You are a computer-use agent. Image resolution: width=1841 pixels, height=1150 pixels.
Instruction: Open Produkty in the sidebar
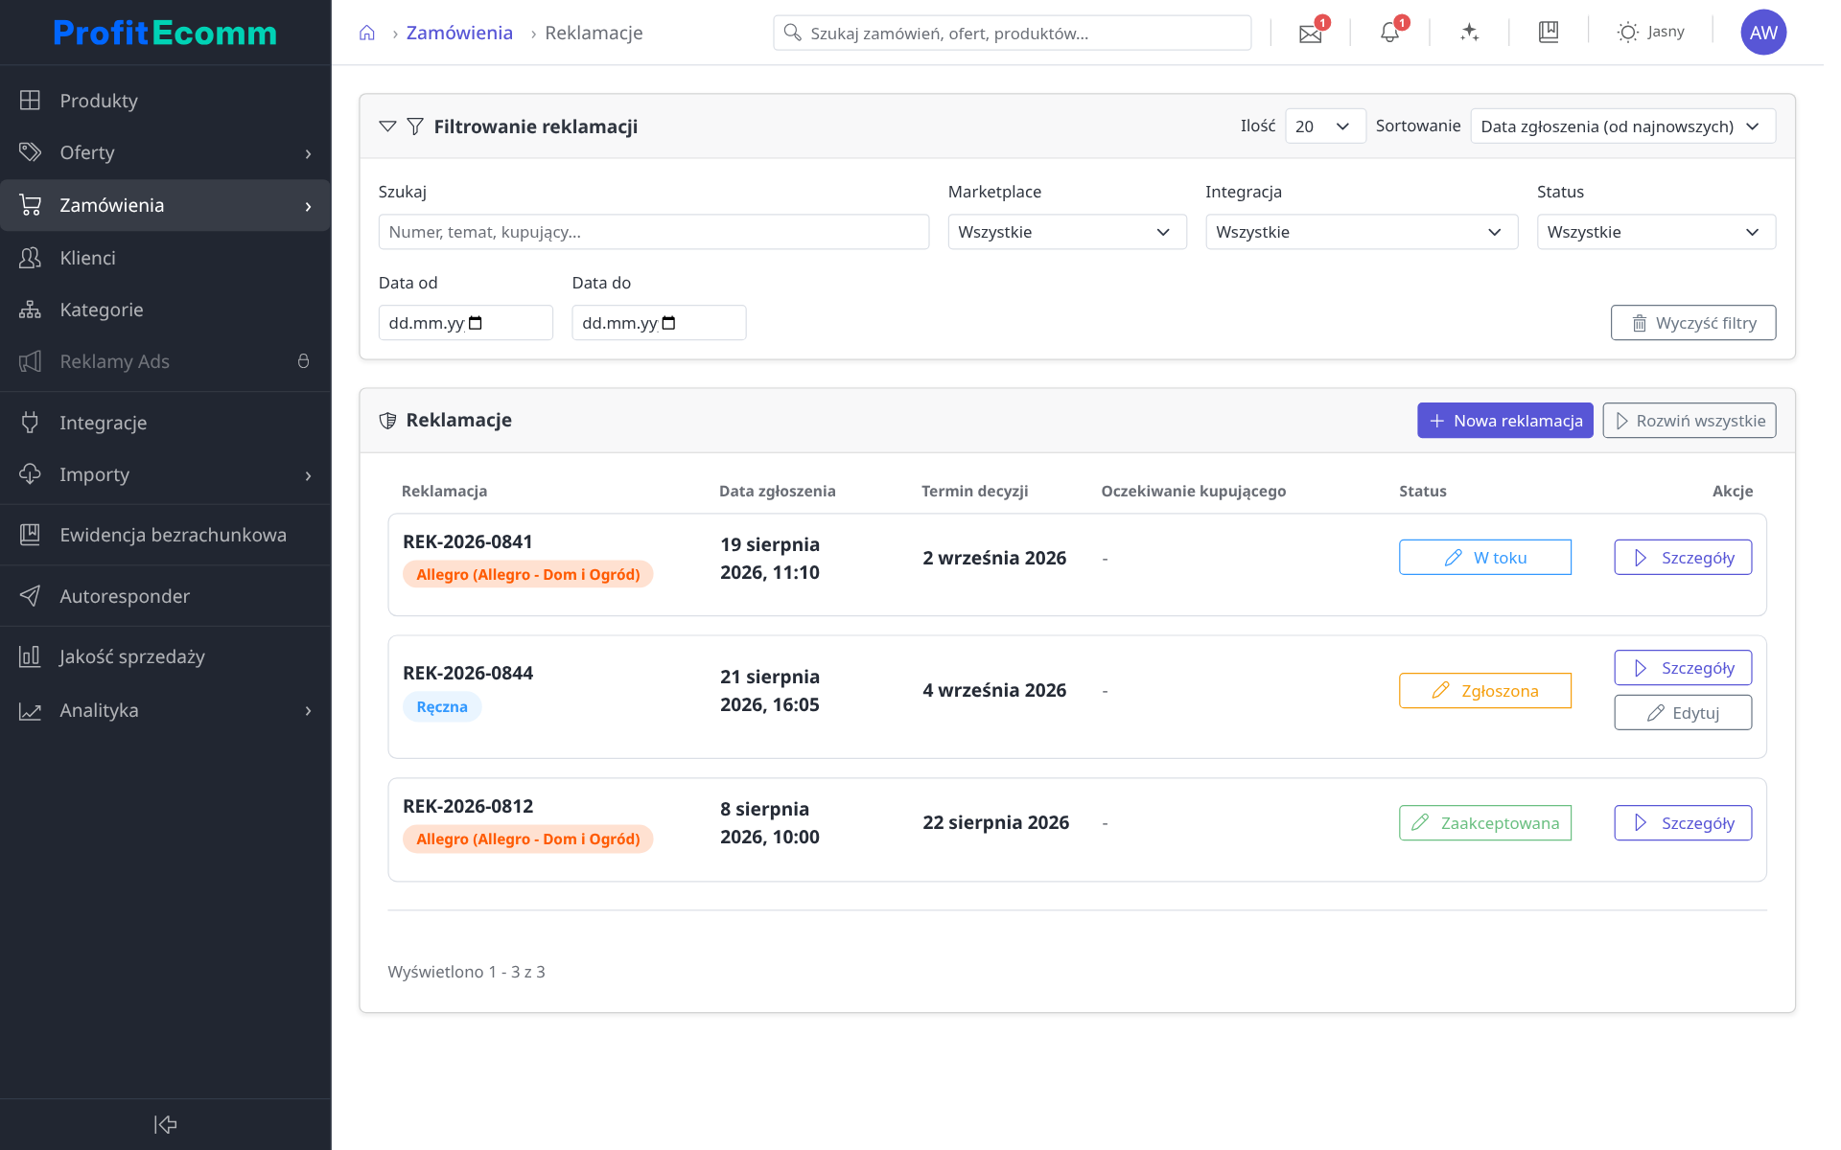coord(165,101)
